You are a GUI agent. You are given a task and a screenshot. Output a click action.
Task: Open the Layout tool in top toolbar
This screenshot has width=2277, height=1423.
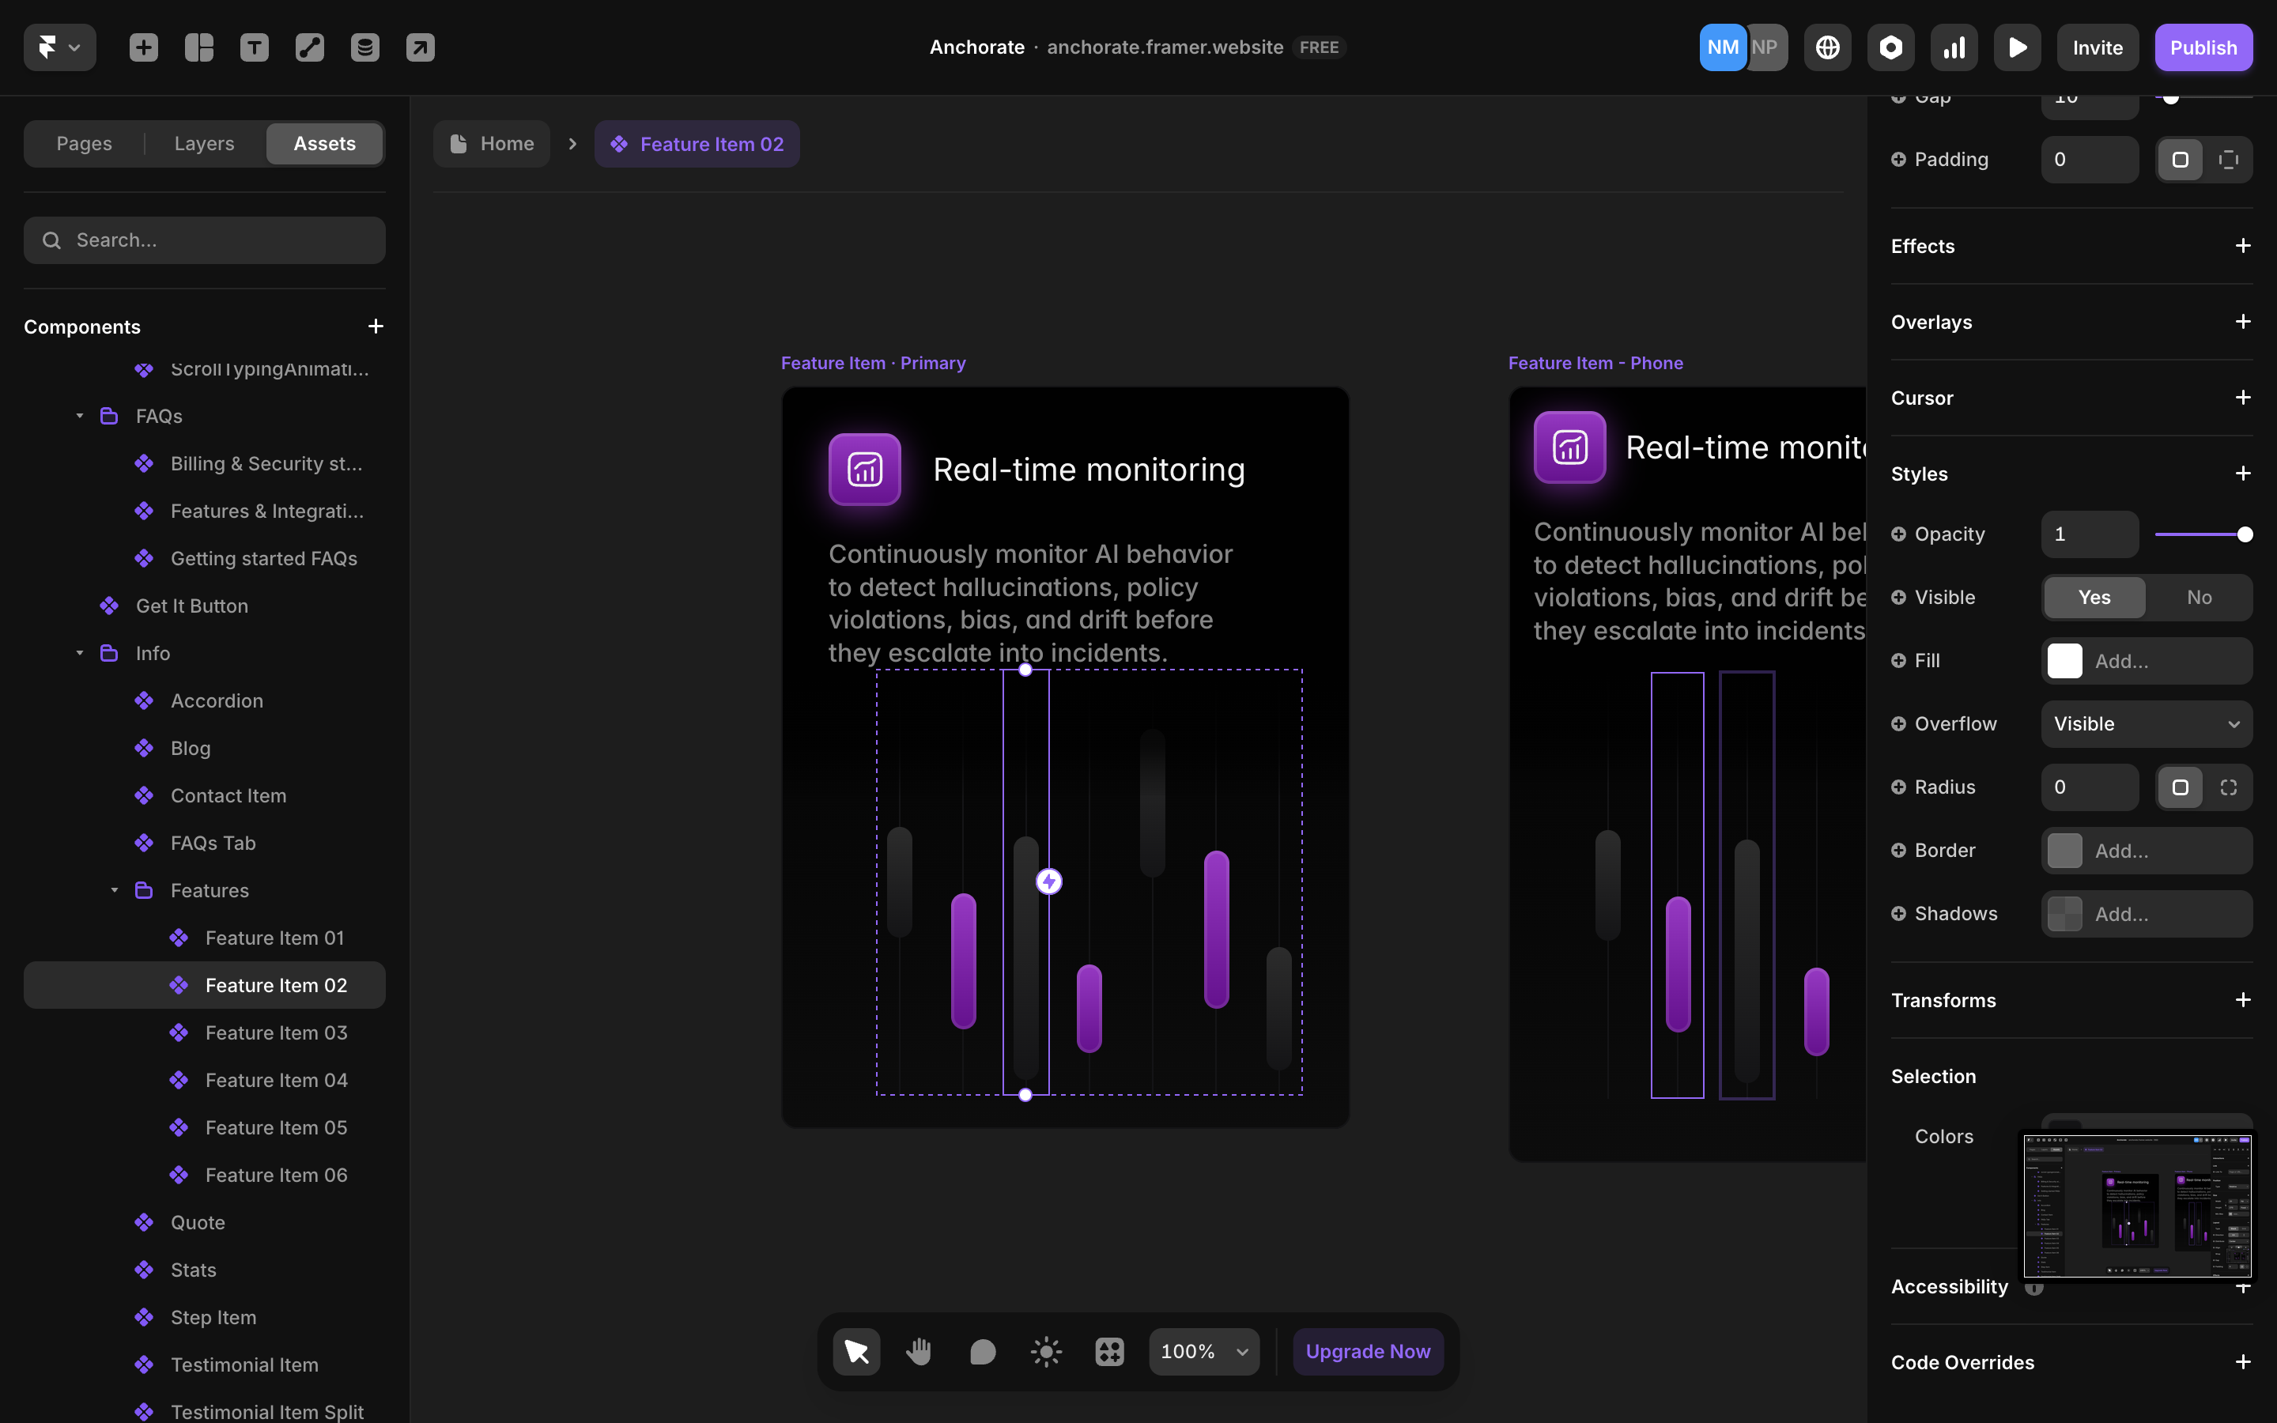click(198, 47)
